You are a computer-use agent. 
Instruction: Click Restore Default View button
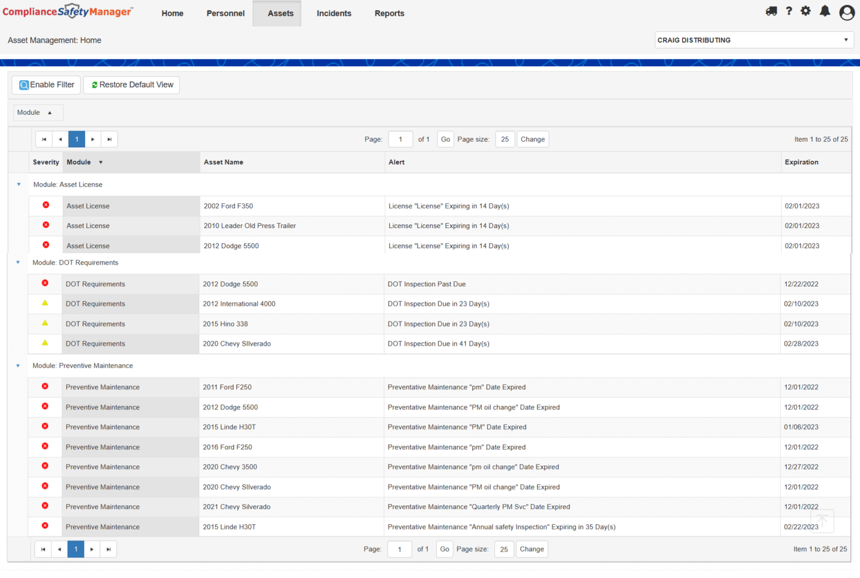(x=132, y=85)
